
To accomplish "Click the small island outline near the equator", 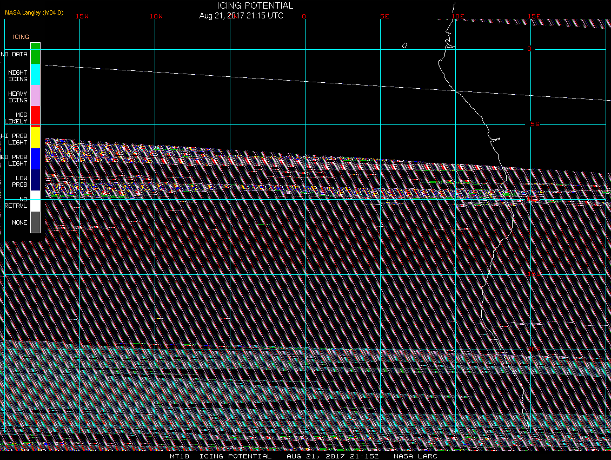I will (404, 45).
